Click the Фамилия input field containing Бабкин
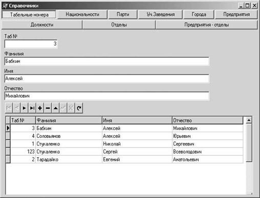 pyautogui.click(x=106, y=61)
